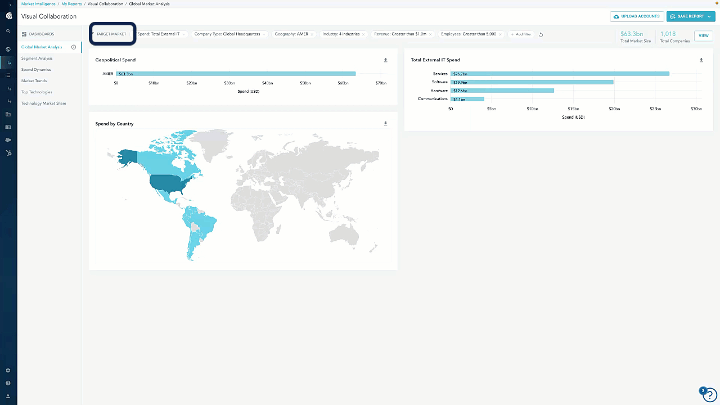Click the 1,018 Total Companies value
The width and height of the screenshot is (720, 405).
[668, 34]
